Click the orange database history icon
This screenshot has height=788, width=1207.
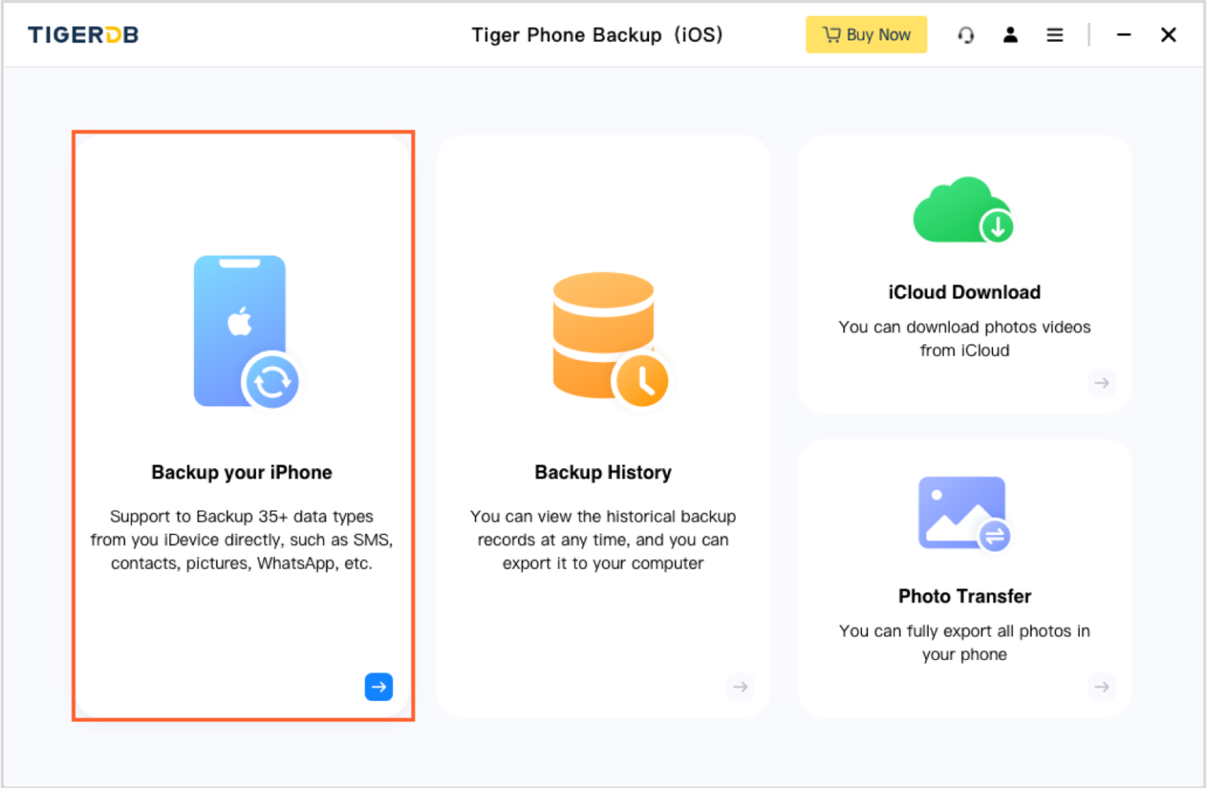609,339
